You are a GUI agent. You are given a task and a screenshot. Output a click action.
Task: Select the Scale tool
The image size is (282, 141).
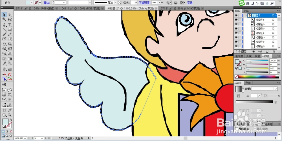[10, 44]
